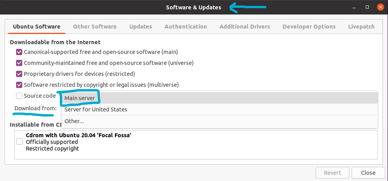Open the Developer Options tab
The height and width of the screenshot is (181, 388).
point(309,27)
